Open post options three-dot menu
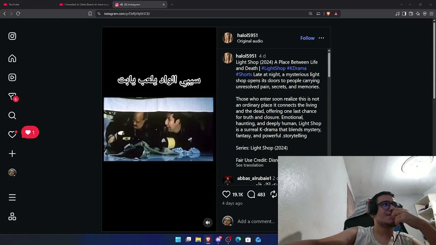The height and width of the screenshot is (245, 436). click(321, 38)
